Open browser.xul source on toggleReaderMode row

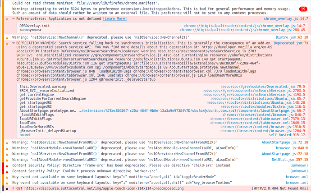click(297, 177)
